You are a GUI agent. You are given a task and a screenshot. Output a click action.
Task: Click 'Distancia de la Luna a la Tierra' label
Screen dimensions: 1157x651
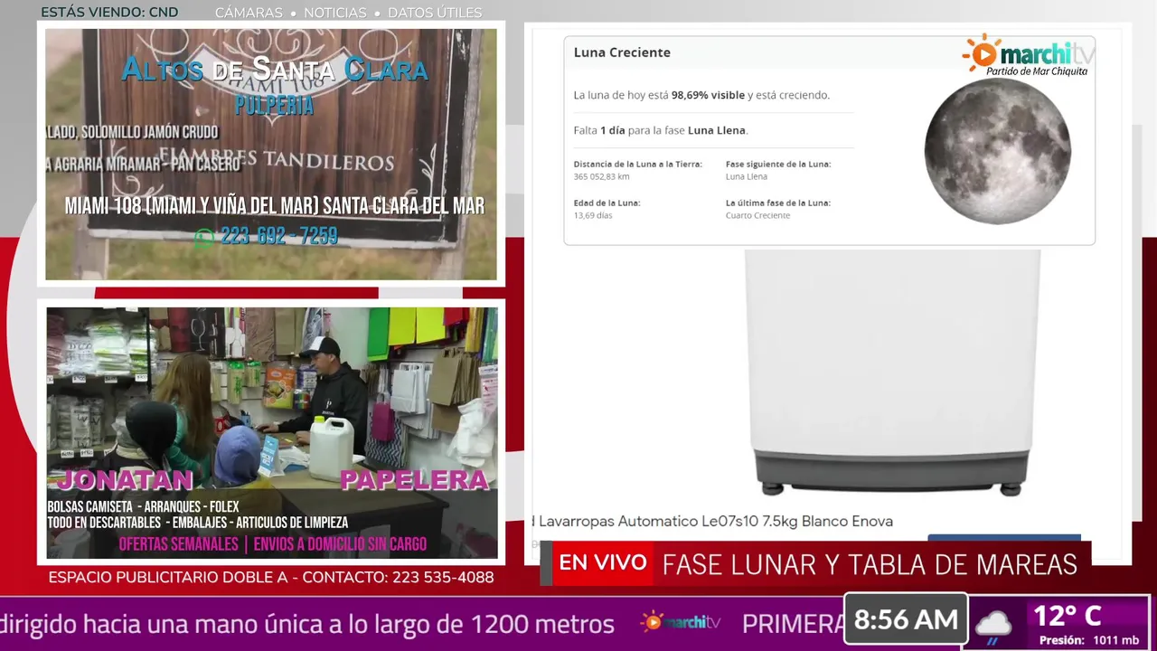tap(637, 165)
